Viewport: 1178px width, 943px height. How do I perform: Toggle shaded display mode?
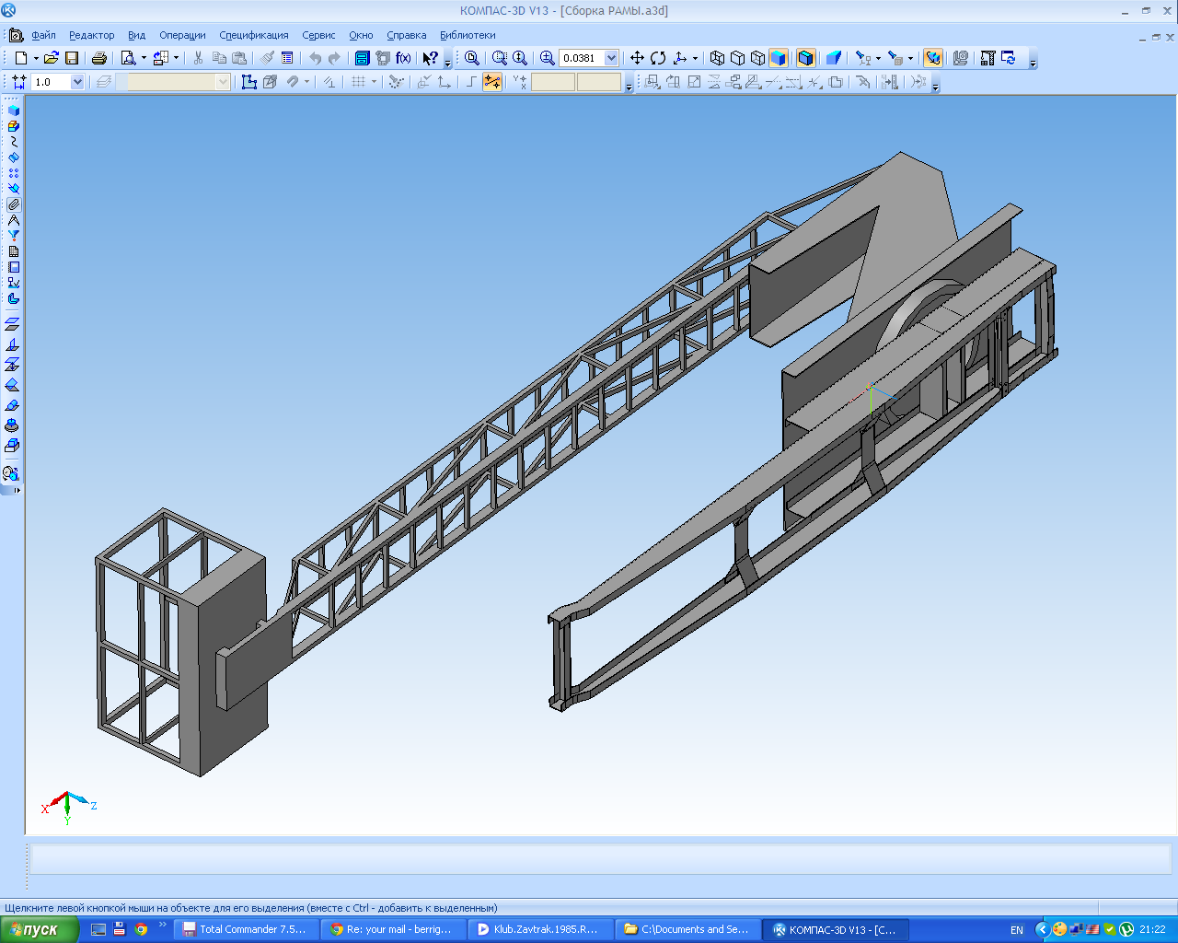pyautogui.click(x=779, y=58)
